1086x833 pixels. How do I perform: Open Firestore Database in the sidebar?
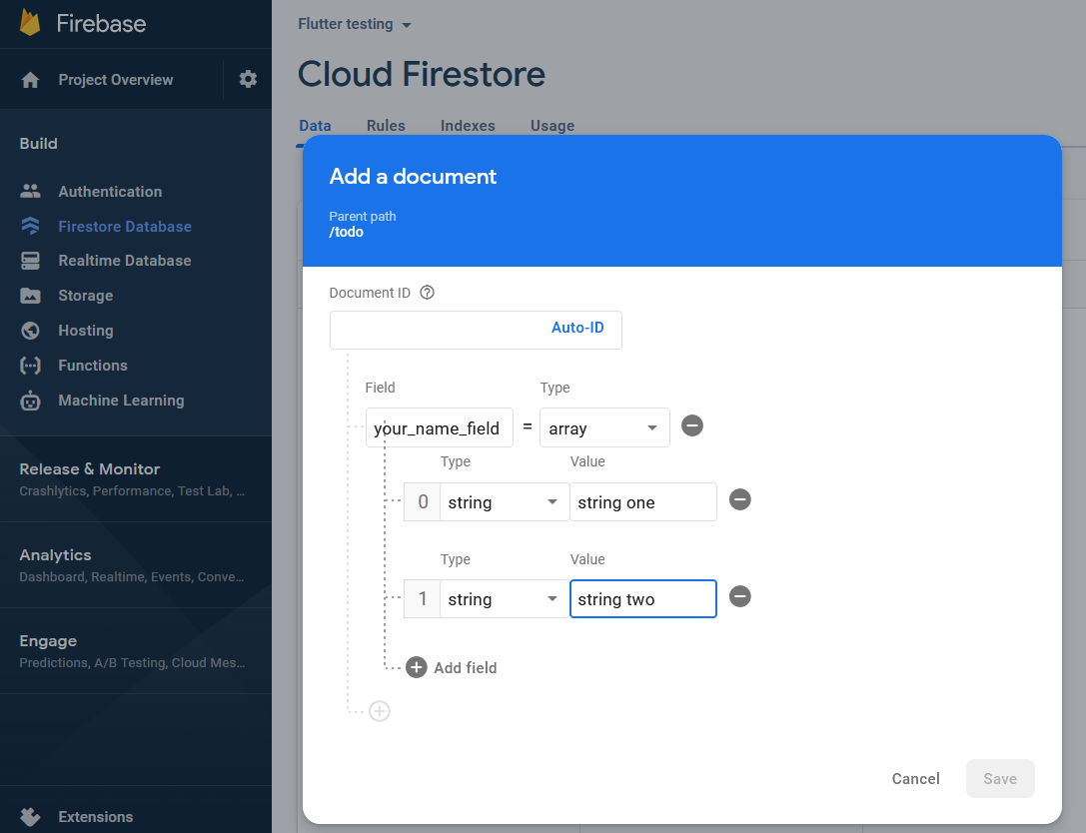pyautogui.click(x=125, y=227)
